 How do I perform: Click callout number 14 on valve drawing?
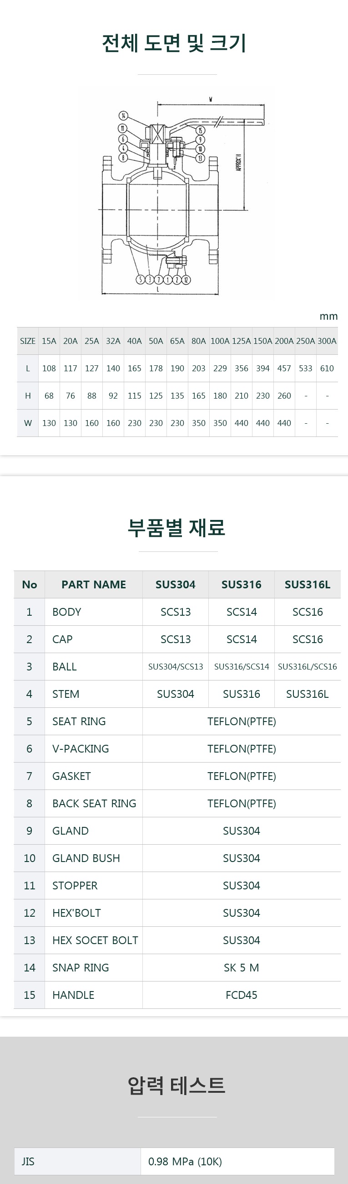pyautogui.click(x=123, y=115)
